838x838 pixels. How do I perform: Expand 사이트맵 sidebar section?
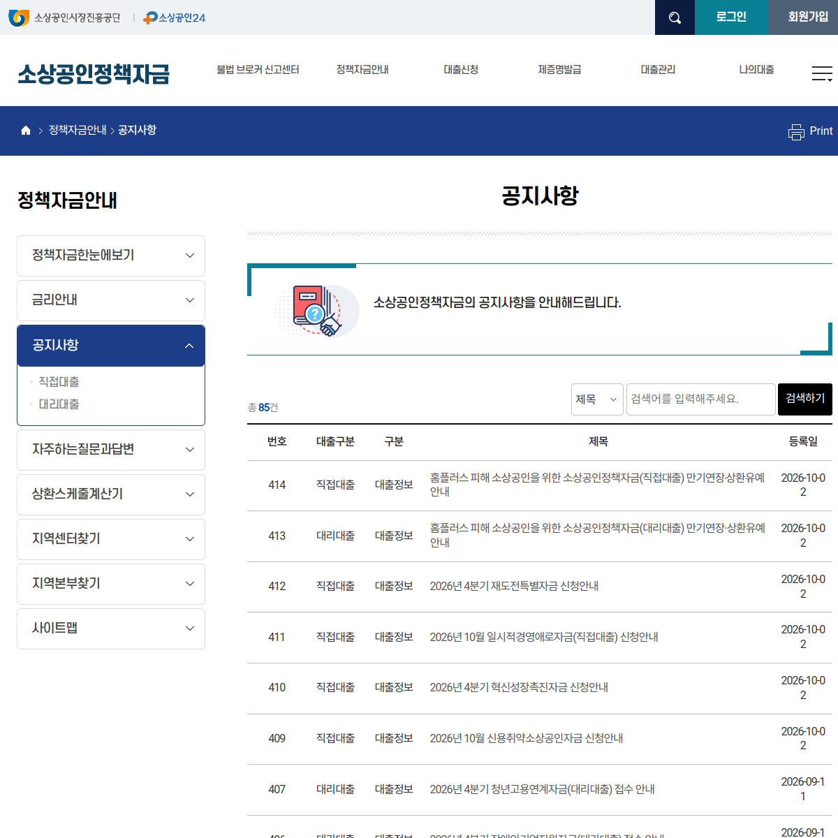[x=111, y=628]
